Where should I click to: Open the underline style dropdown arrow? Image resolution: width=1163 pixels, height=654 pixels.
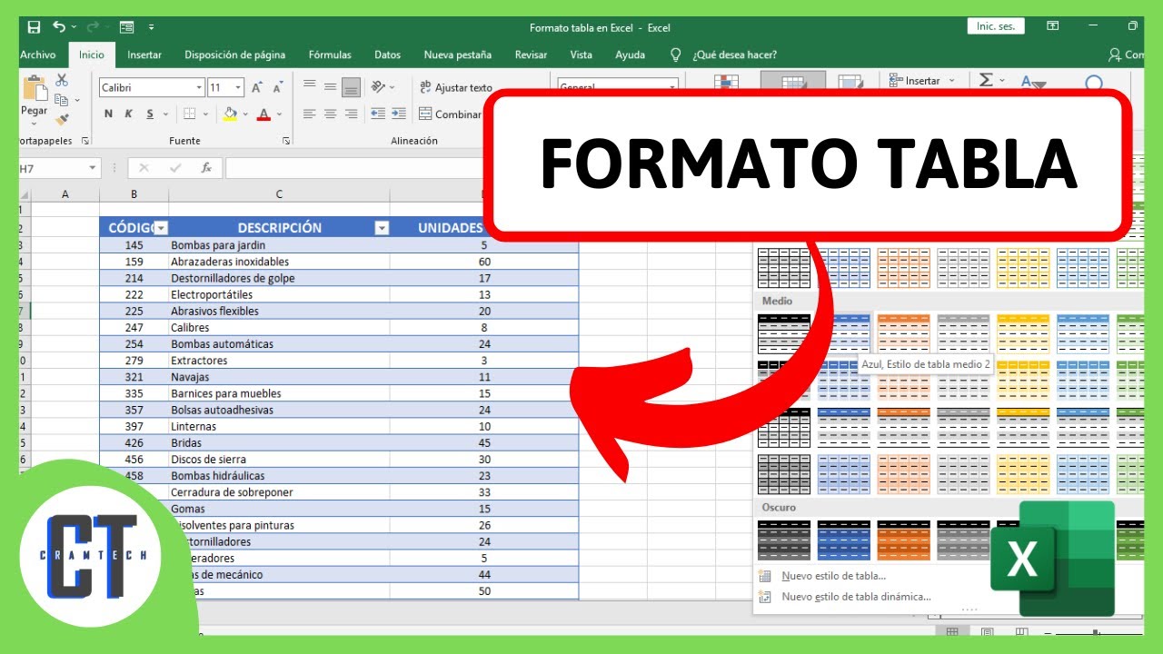click(165, 114)
